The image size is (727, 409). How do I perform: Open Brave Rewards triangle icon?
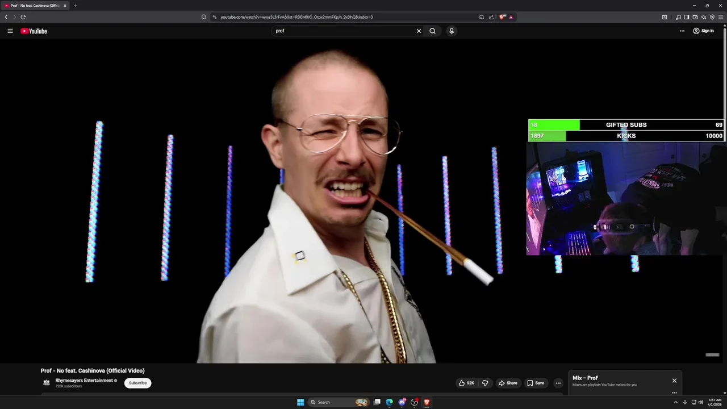[x=511, y=17]
